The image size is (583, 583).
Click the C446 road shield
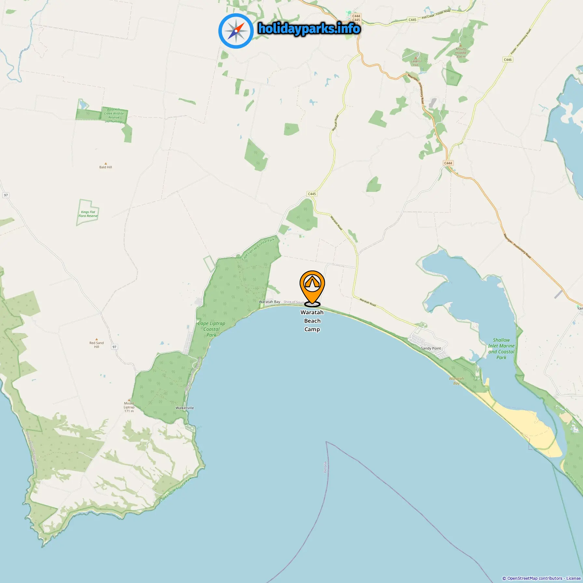[508, 60]
